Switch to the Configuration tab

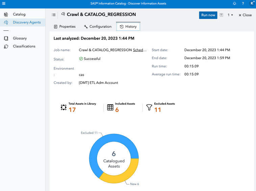98,27
